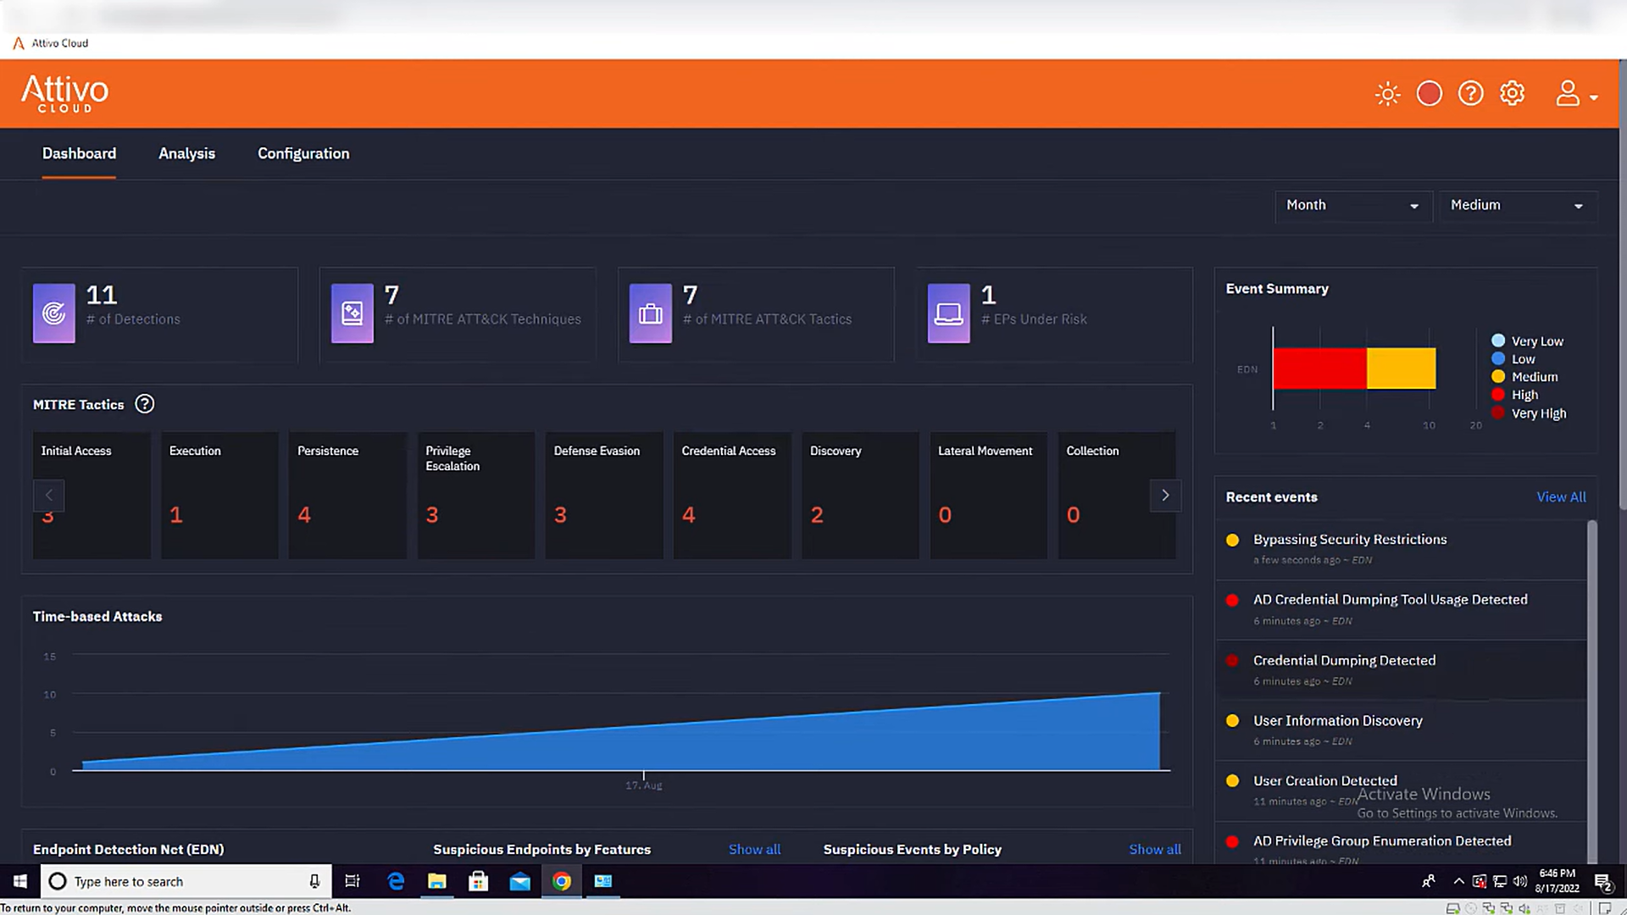Viewport: 1627px width, 915px height.
Task: Click View All recent events link
Action: 1561,497
